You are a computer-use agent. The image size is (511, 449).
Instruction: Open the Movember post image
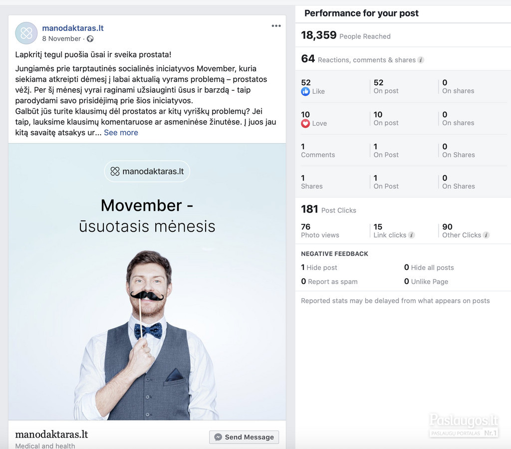coord(147,282)
